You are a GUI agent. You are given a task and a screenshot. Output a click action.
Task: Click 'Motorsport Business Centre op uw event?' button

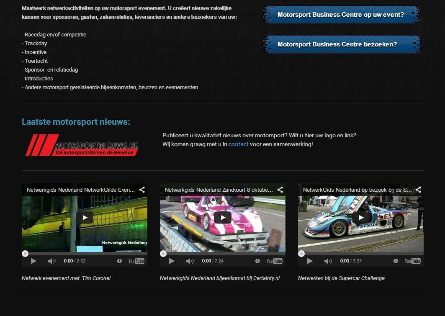[x=342, y=15]
